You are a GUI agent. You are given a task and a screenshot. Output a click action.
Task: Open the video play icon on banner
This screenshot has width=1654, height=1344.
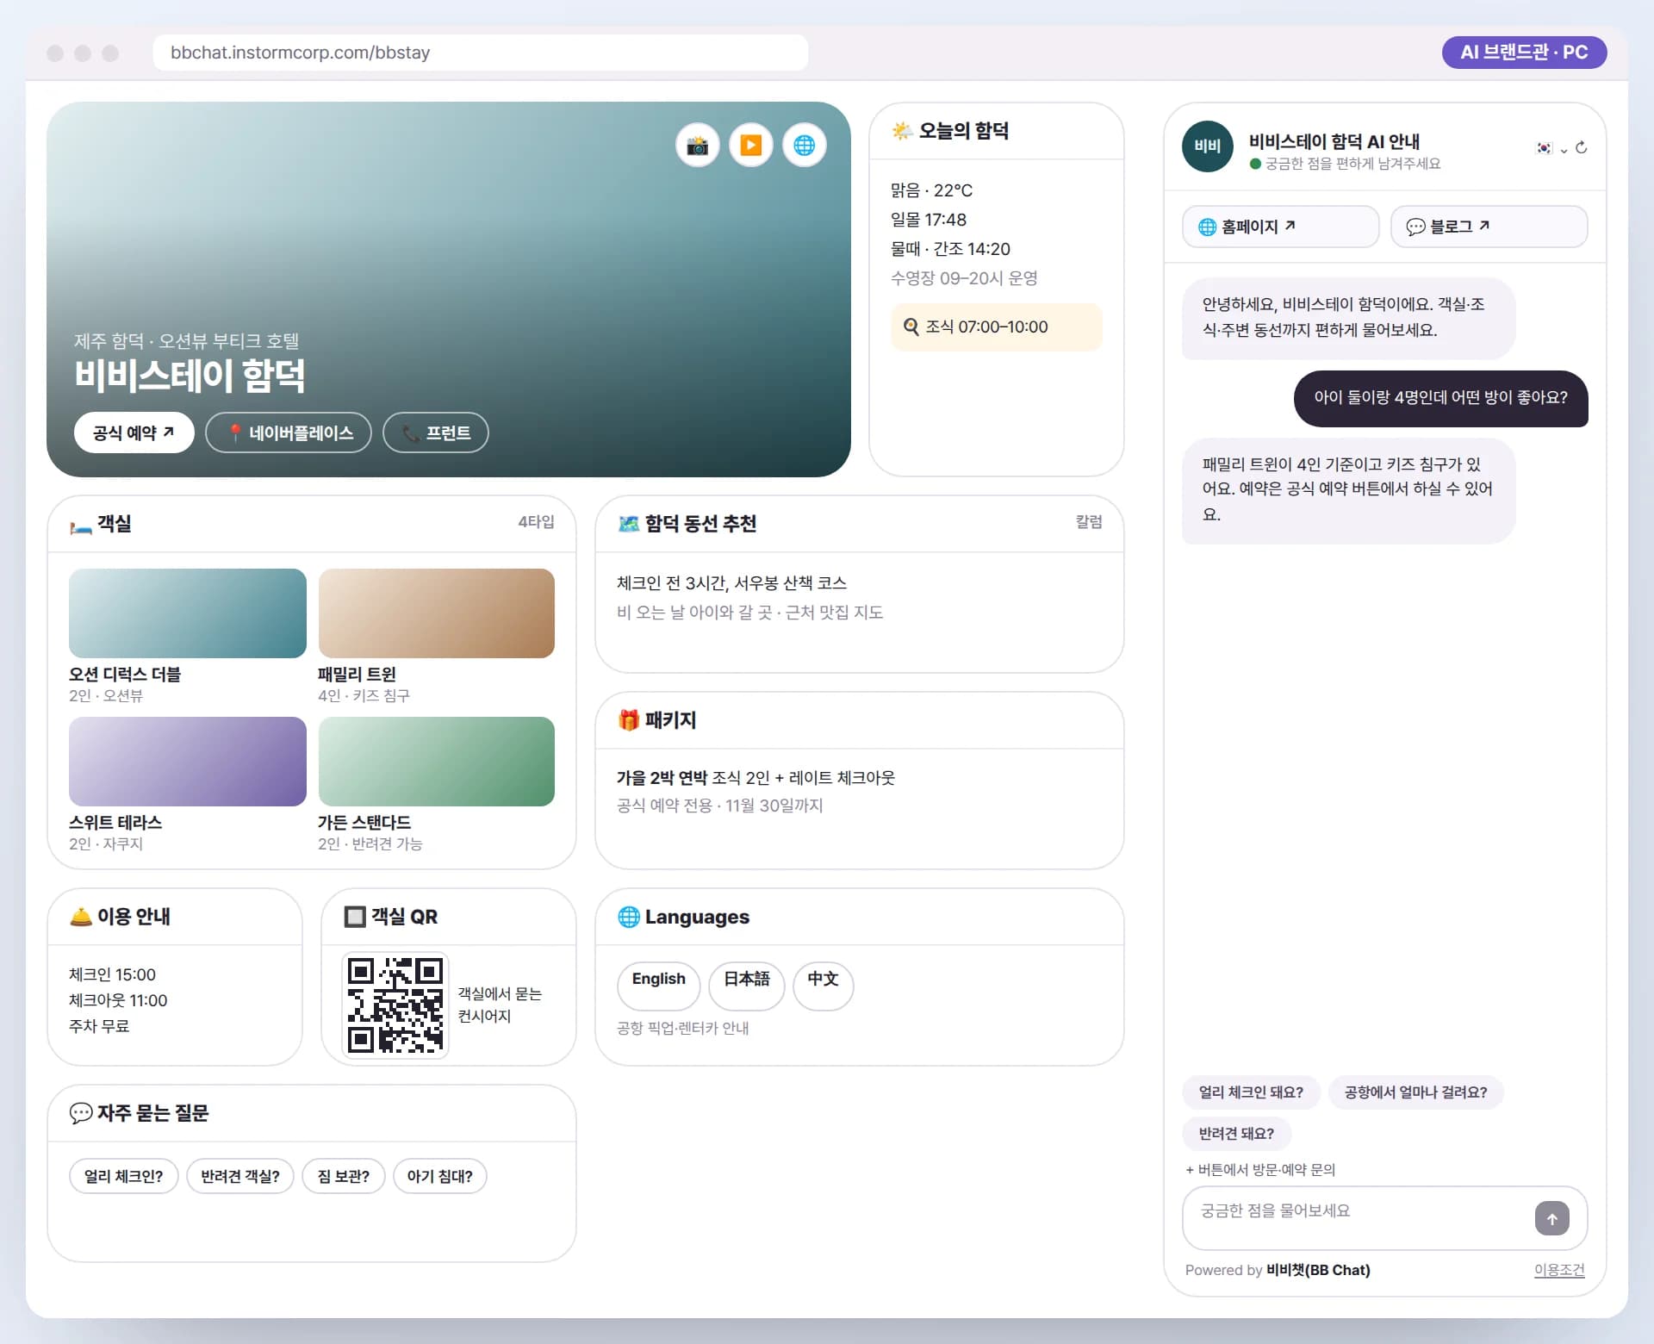[750, 145]
